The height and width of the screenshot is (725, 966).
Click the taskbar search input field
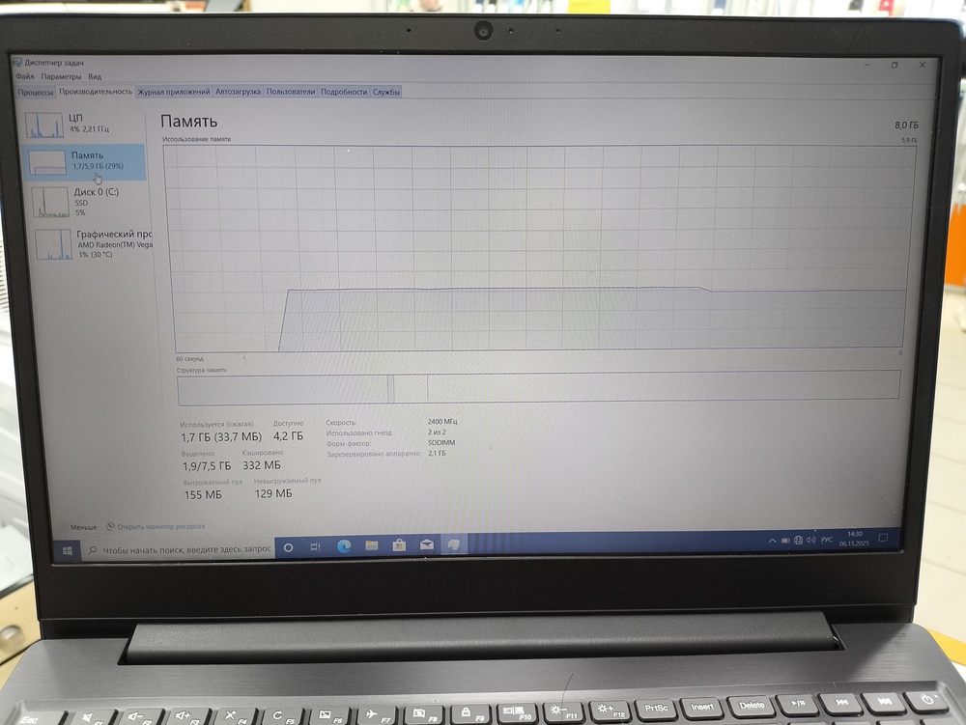[184, 549]
